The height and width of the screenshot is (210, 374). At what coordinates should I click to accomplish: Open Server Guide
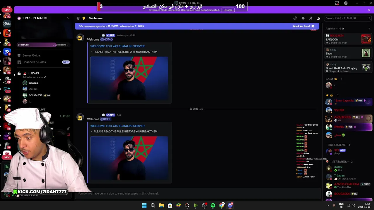[31, 55]
